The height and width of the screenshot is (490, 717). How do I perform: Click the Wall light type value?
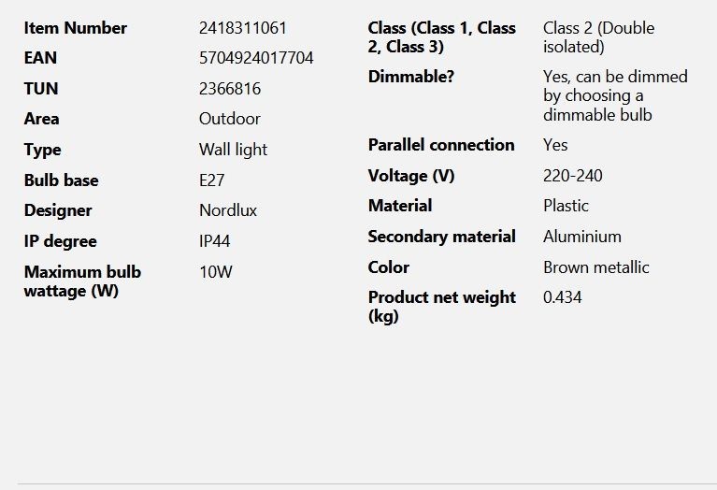click(233, 150)
